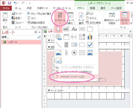
Task: Click in the navigation pane search field
Action: click(x=20, y=37)
